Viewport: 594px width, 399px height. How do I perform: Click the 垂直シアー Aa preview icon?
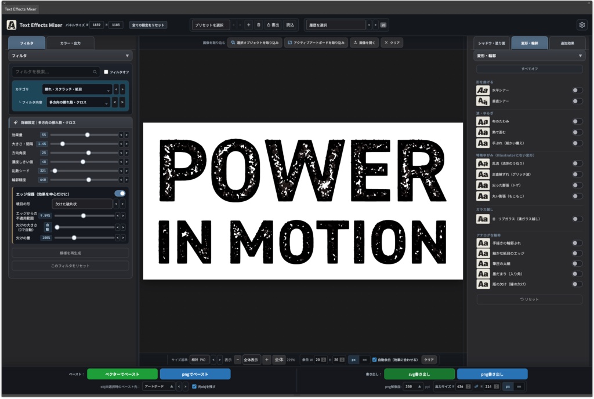[x=483, y=101]
